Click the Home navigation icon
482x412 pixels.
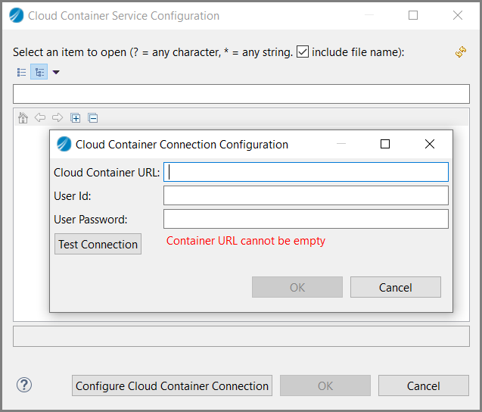pos(23,118)
